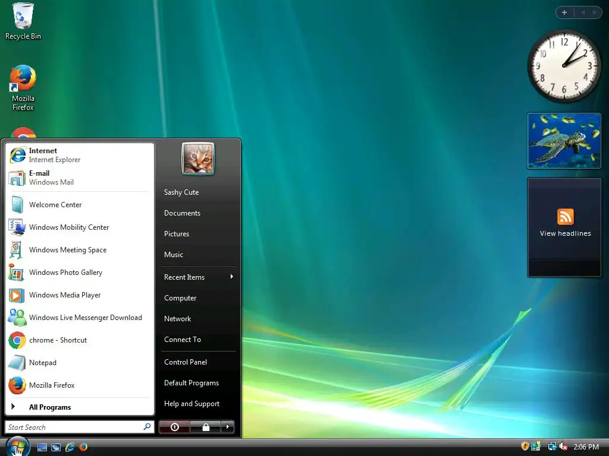Open Default Programs
The width and height of the screenshot is (609, 456).
click(199, 383)
